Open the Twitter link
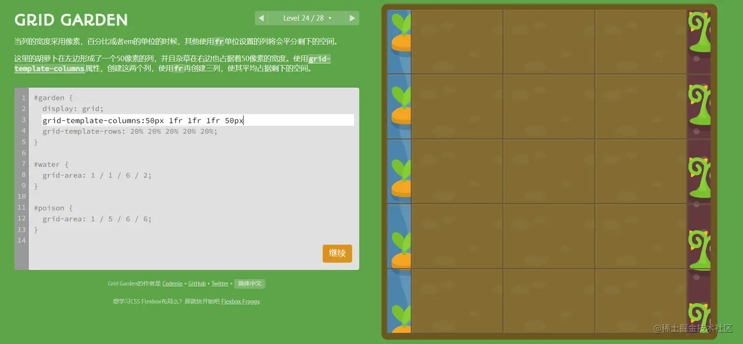 (220, 284)
